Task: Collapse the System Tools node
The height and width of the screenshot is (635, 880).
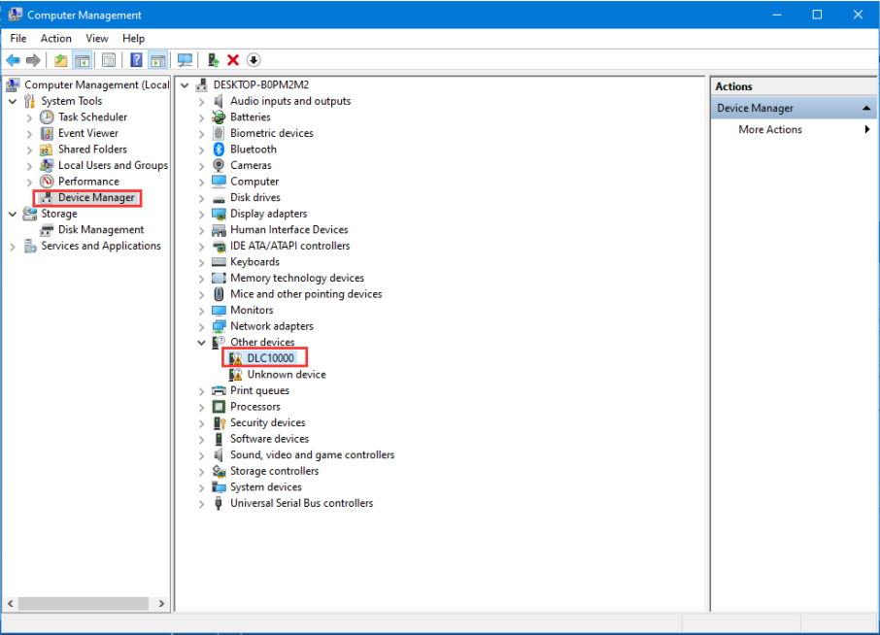Action: point(13,102)
